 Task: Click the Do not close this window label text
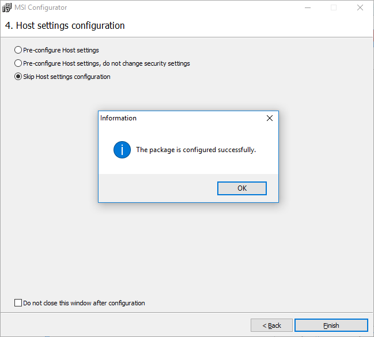click(x=84, y=303)
